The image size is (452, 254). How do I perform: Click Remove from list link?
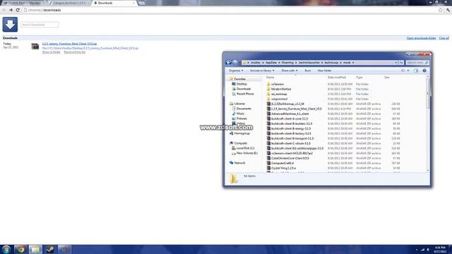[x=74, y=52]
